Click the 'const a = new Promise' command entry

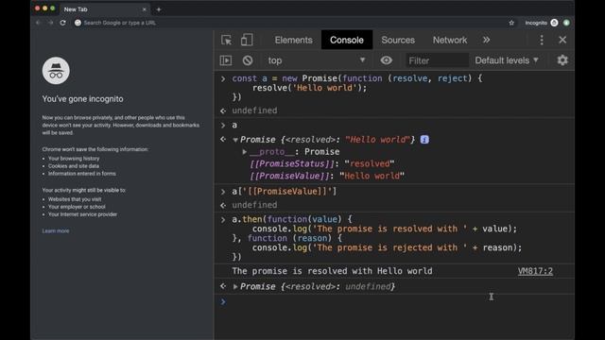357,88
